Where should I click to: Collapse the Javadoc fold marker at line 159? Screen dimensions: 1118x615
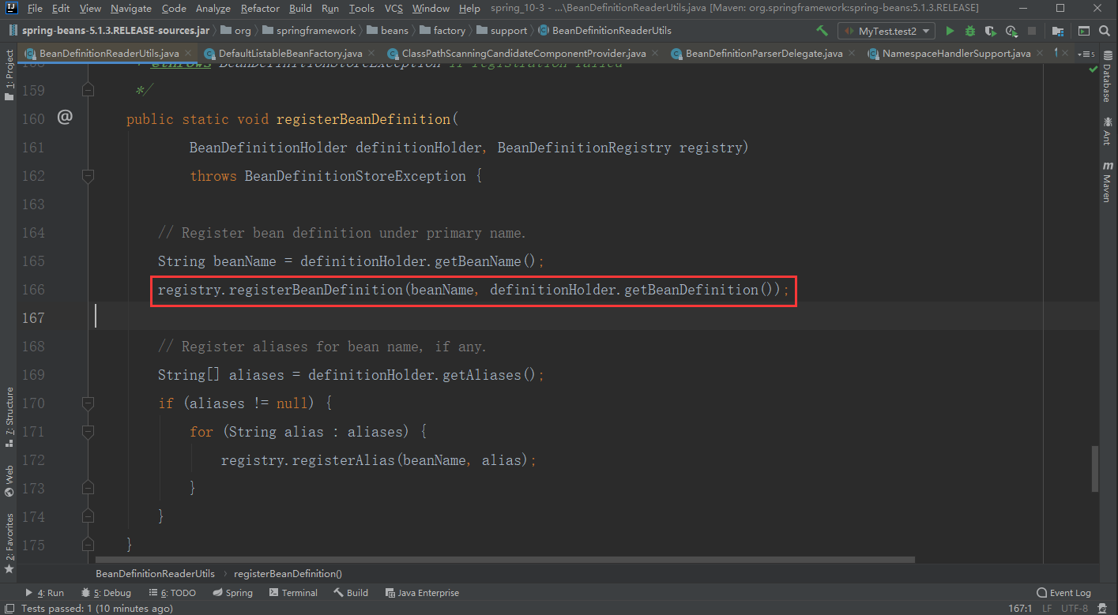[88, 90]
